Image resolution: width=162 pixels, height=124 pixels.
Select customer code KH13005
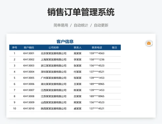click(x=29, y=78)
